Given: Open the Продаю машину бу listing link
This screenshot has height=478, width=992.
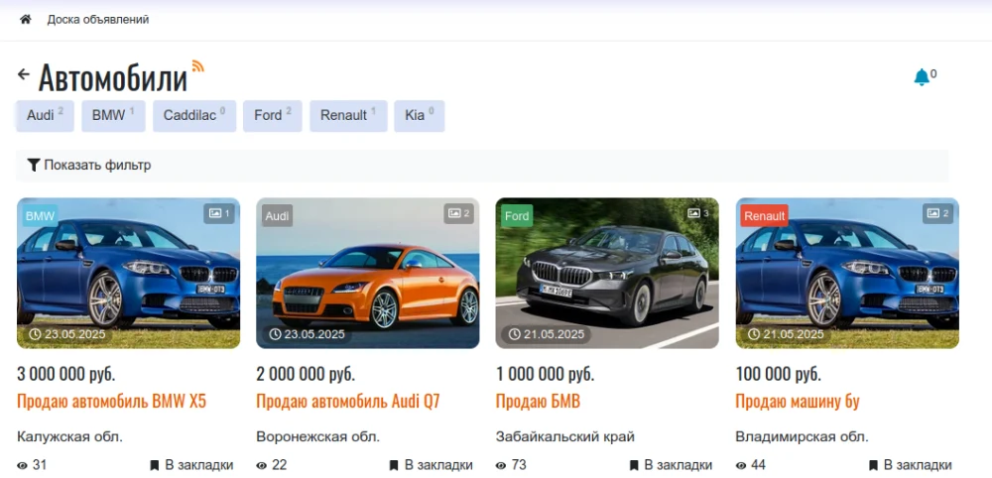Looking at the screenshot, I should point(798,402).
